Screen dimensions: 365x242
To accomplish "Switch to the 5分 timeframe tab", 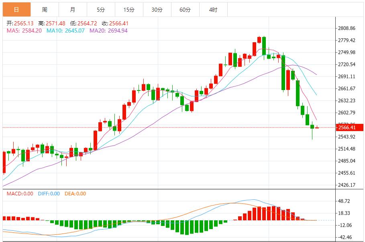I will (x=100, y=9).
